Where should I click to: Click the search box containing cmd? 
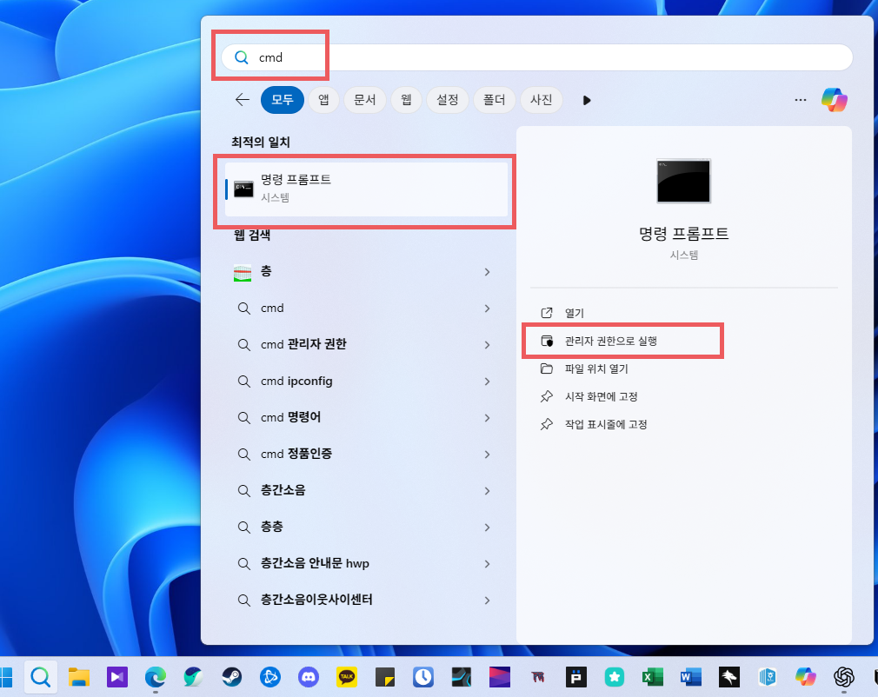[x=537, y=57]
